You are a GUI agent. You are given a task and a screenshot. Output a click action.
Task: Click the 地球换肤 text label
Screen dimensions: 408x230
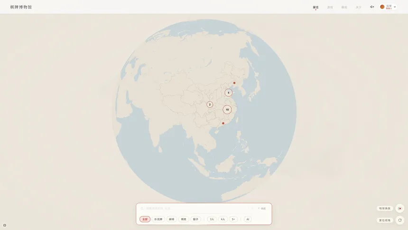coord(385,208)
